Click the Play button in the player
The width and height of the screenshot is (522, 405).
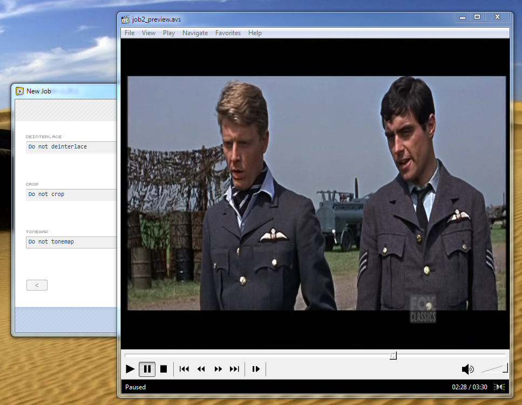[x=130, y=369]
